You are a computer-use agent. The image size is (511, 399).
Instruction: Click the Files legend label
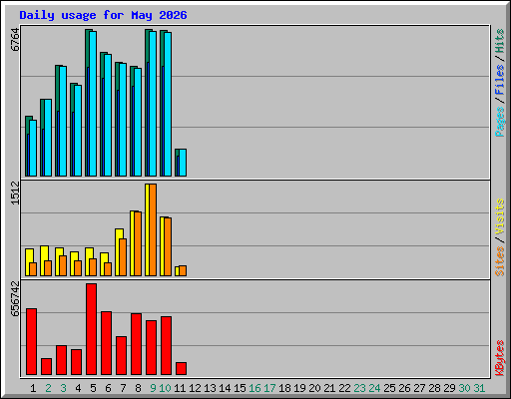tap(500, 80)
